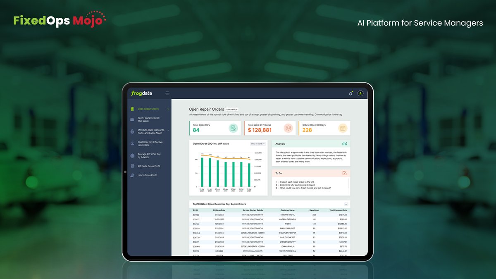Collapse the Open Repair Orders sidebar chevron

coord(168,109)
